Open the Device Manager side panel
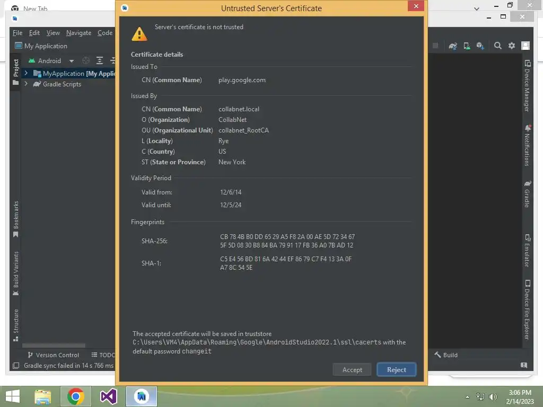Image resolution: width=543 pixels, height=407 pixels. (527, 86)
